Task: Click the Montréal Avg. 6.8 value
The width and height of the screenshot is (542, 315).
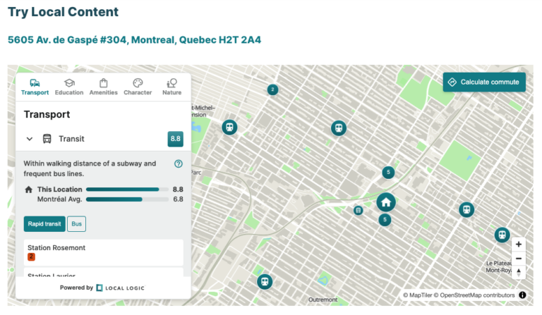Action: (x=178, y=199)
